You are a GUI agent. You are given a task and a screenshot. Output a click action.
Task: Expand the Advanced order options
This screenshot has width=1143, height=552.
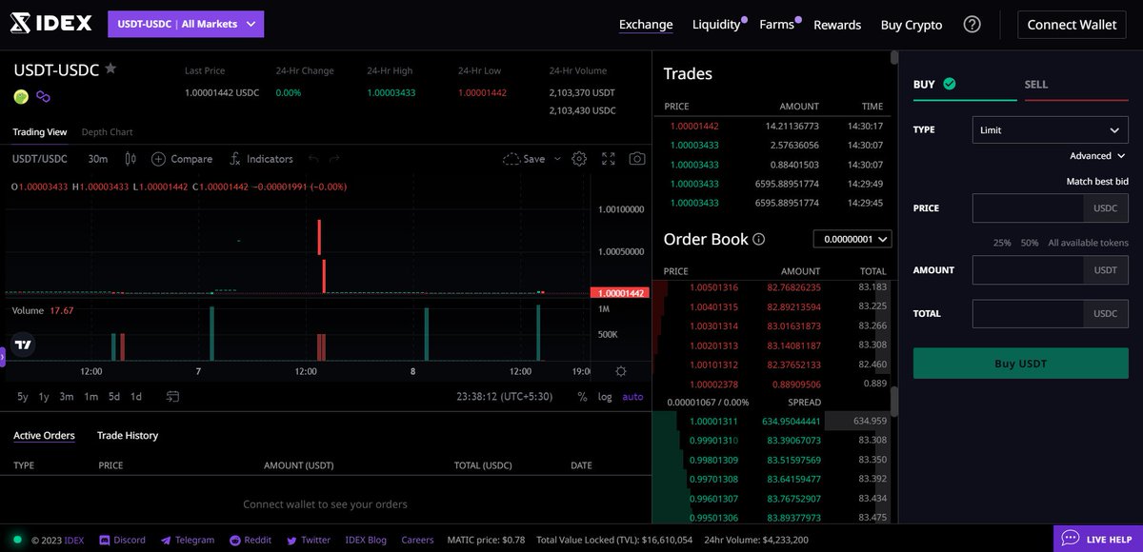click(x=1097, y=156)
